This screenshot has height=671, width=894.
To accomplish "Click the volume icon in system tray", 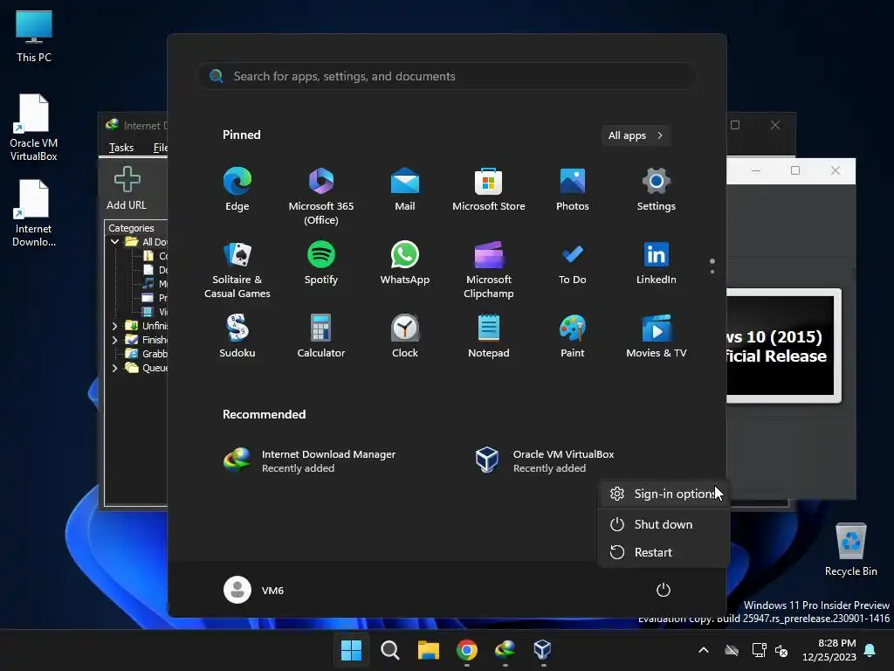I will coord(781,650).
